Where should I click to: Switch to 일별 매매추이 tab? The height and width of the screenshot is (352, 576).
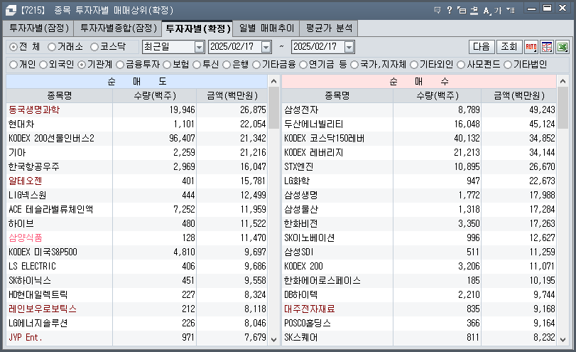pyautogui.click(x=266, y=28)
